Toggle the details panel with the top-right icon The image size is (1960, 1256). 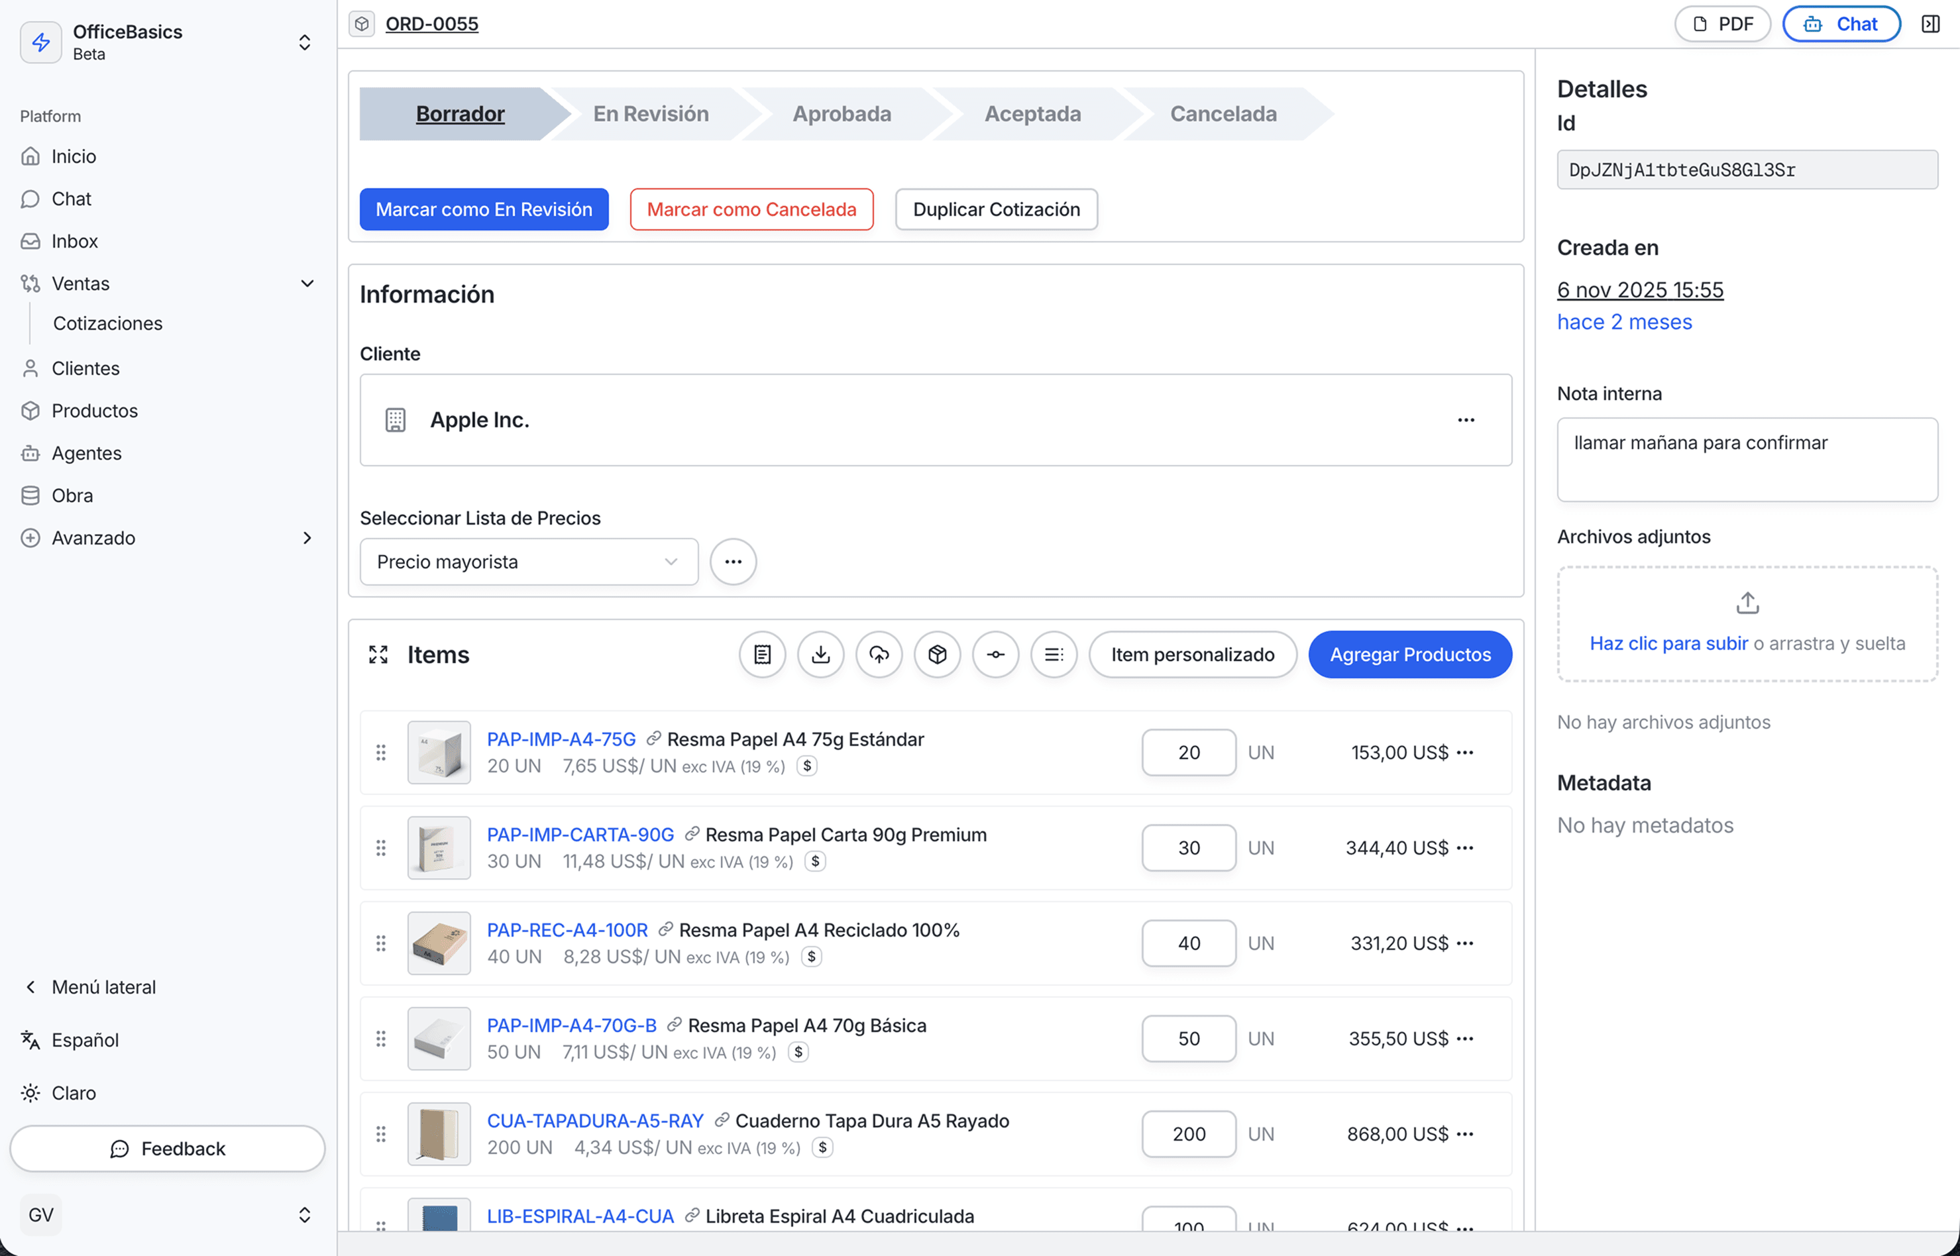click(1932, 23)
